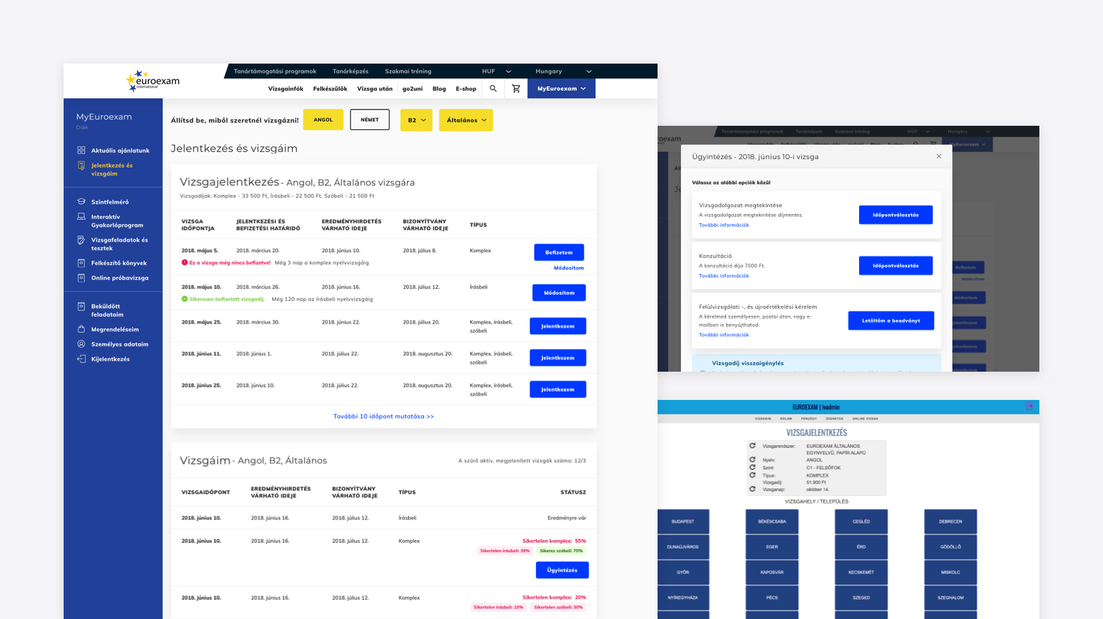Click the Online próbavizsga sidebar icon
This screenshot has width=1103, height=619.
81,278
